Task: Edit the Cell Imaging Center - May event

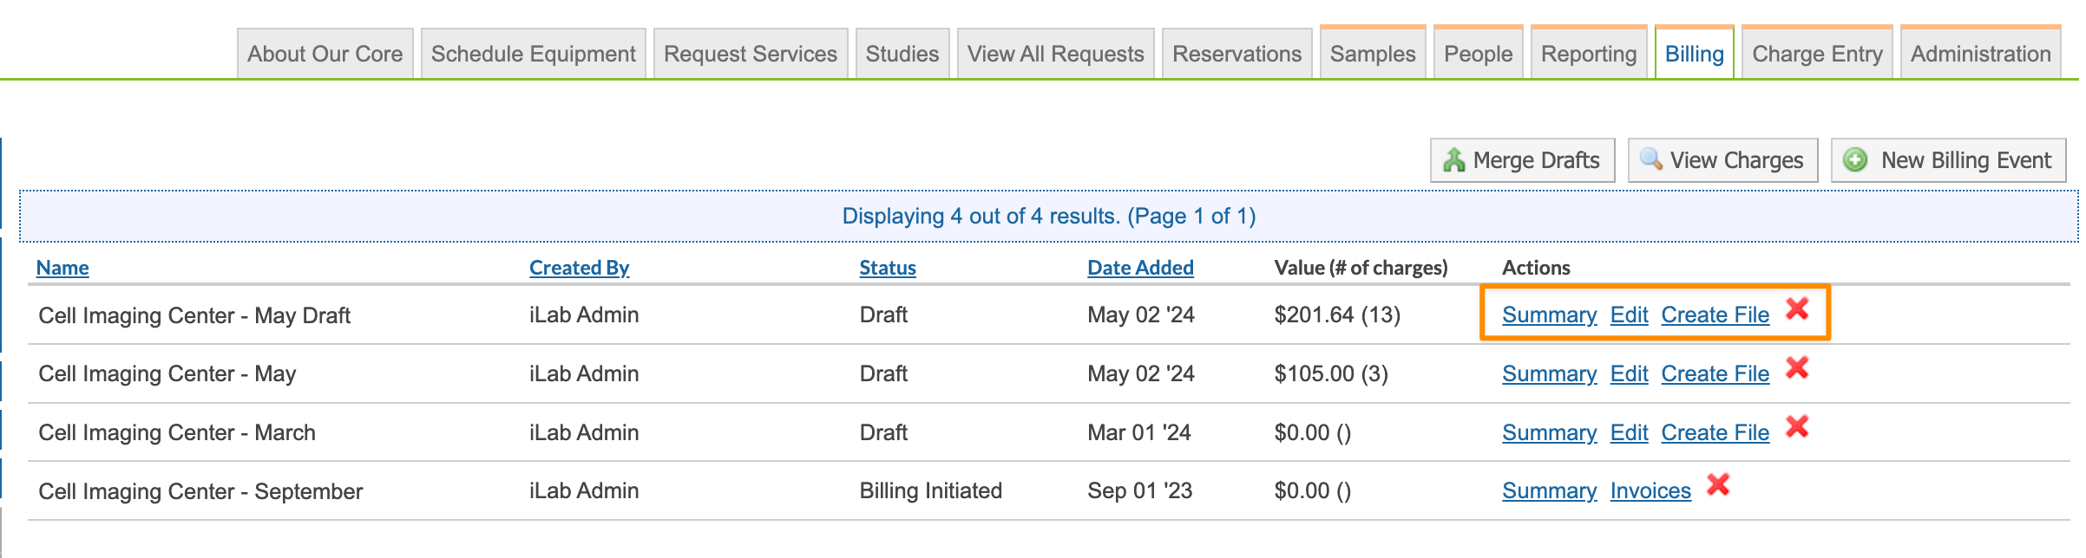Action: coord(1629,374)
